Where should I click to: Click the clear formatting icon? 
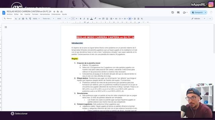tap(142, 19)
